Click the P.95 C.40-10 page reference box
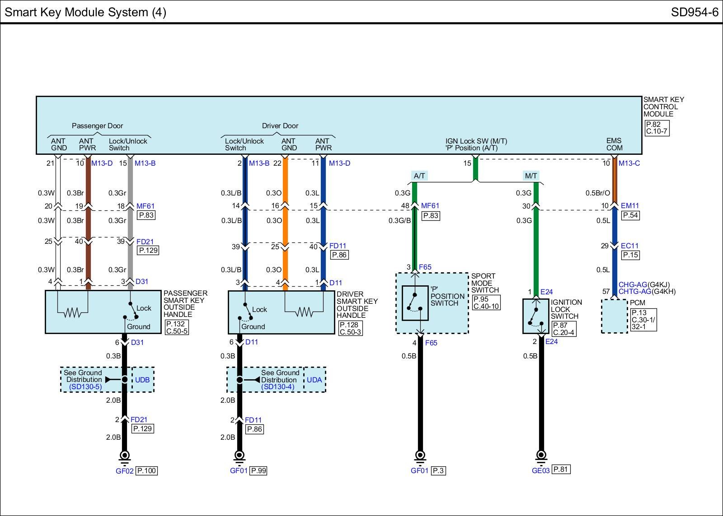723x516 pixels. point(486,302)
